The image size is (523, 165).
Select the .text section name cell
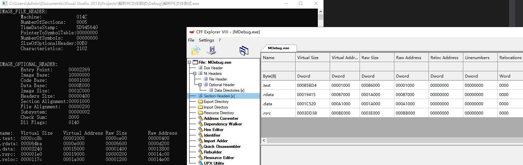pyautogui.click(x=278, y=85)
